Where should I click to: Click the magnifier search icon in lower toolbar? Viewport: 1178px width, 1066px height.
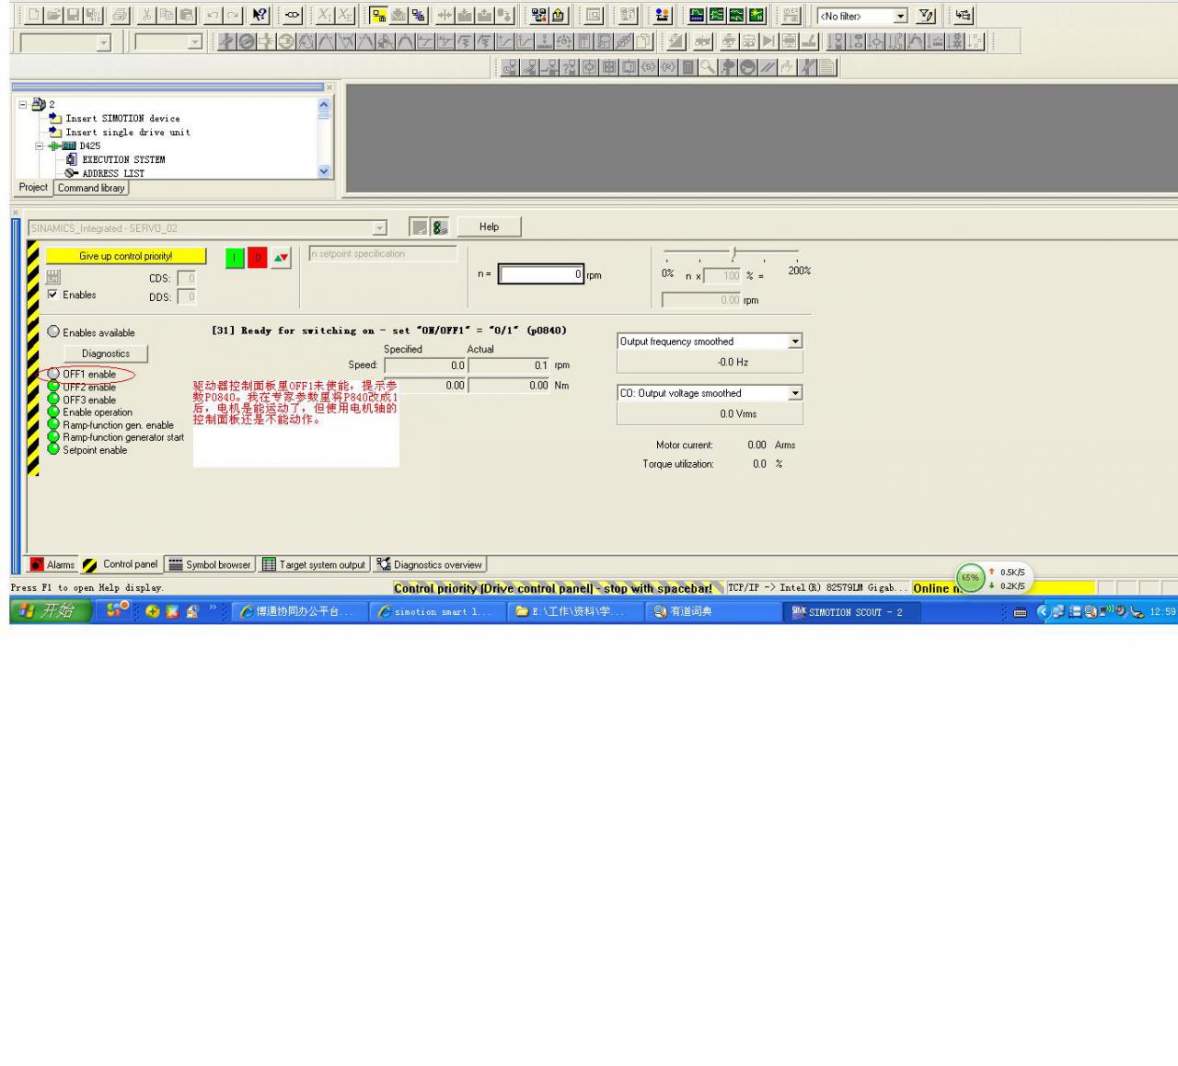point(708,66)
